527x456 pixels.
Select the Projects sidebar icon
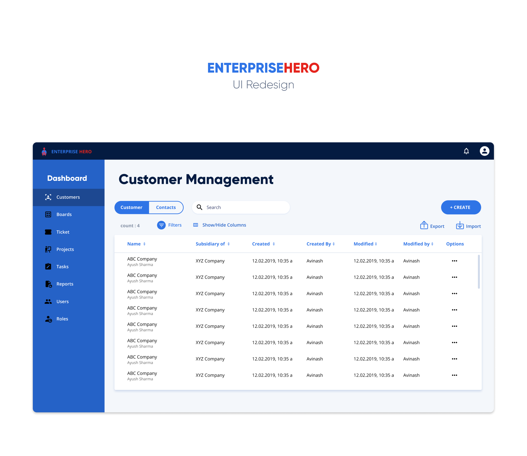click(x=48, y=249)
